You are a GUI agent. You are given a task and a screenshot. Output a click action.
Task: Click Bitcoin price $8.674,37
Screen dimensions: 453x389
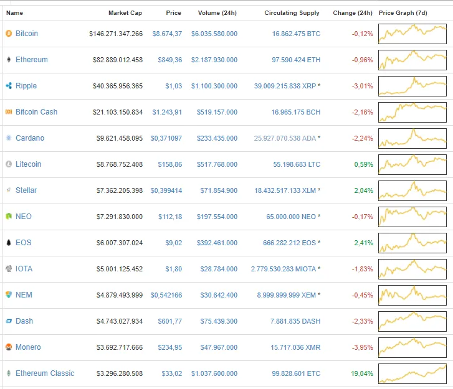pos(167,34)
